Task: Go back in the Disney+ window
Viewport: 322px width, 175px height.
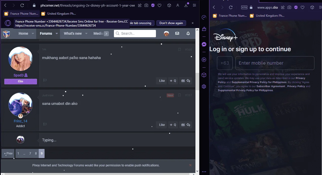Action: [x=214, y=7]
